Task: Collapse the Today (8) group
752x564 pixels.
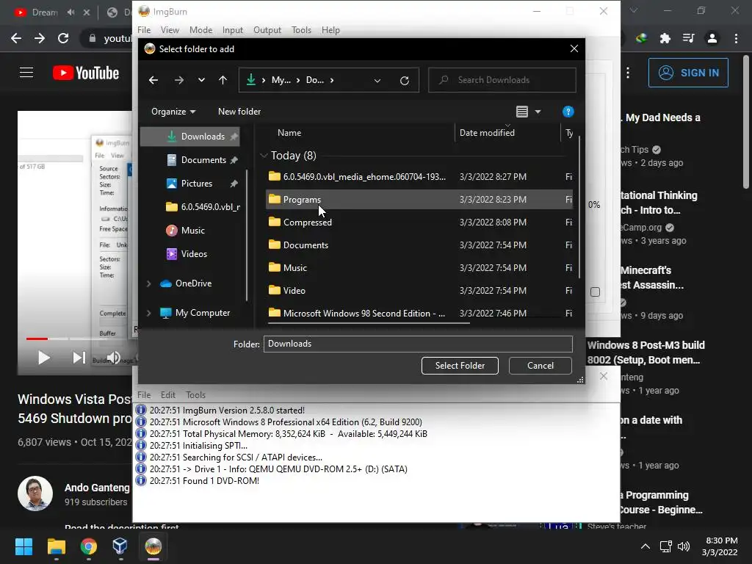Action: 264,156
